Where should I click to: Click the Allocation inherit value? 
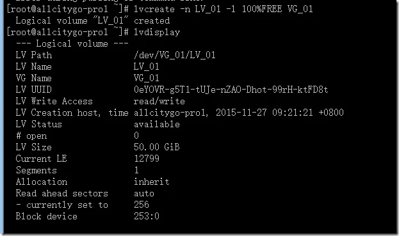pyautogui.click(x=152, y=182)
